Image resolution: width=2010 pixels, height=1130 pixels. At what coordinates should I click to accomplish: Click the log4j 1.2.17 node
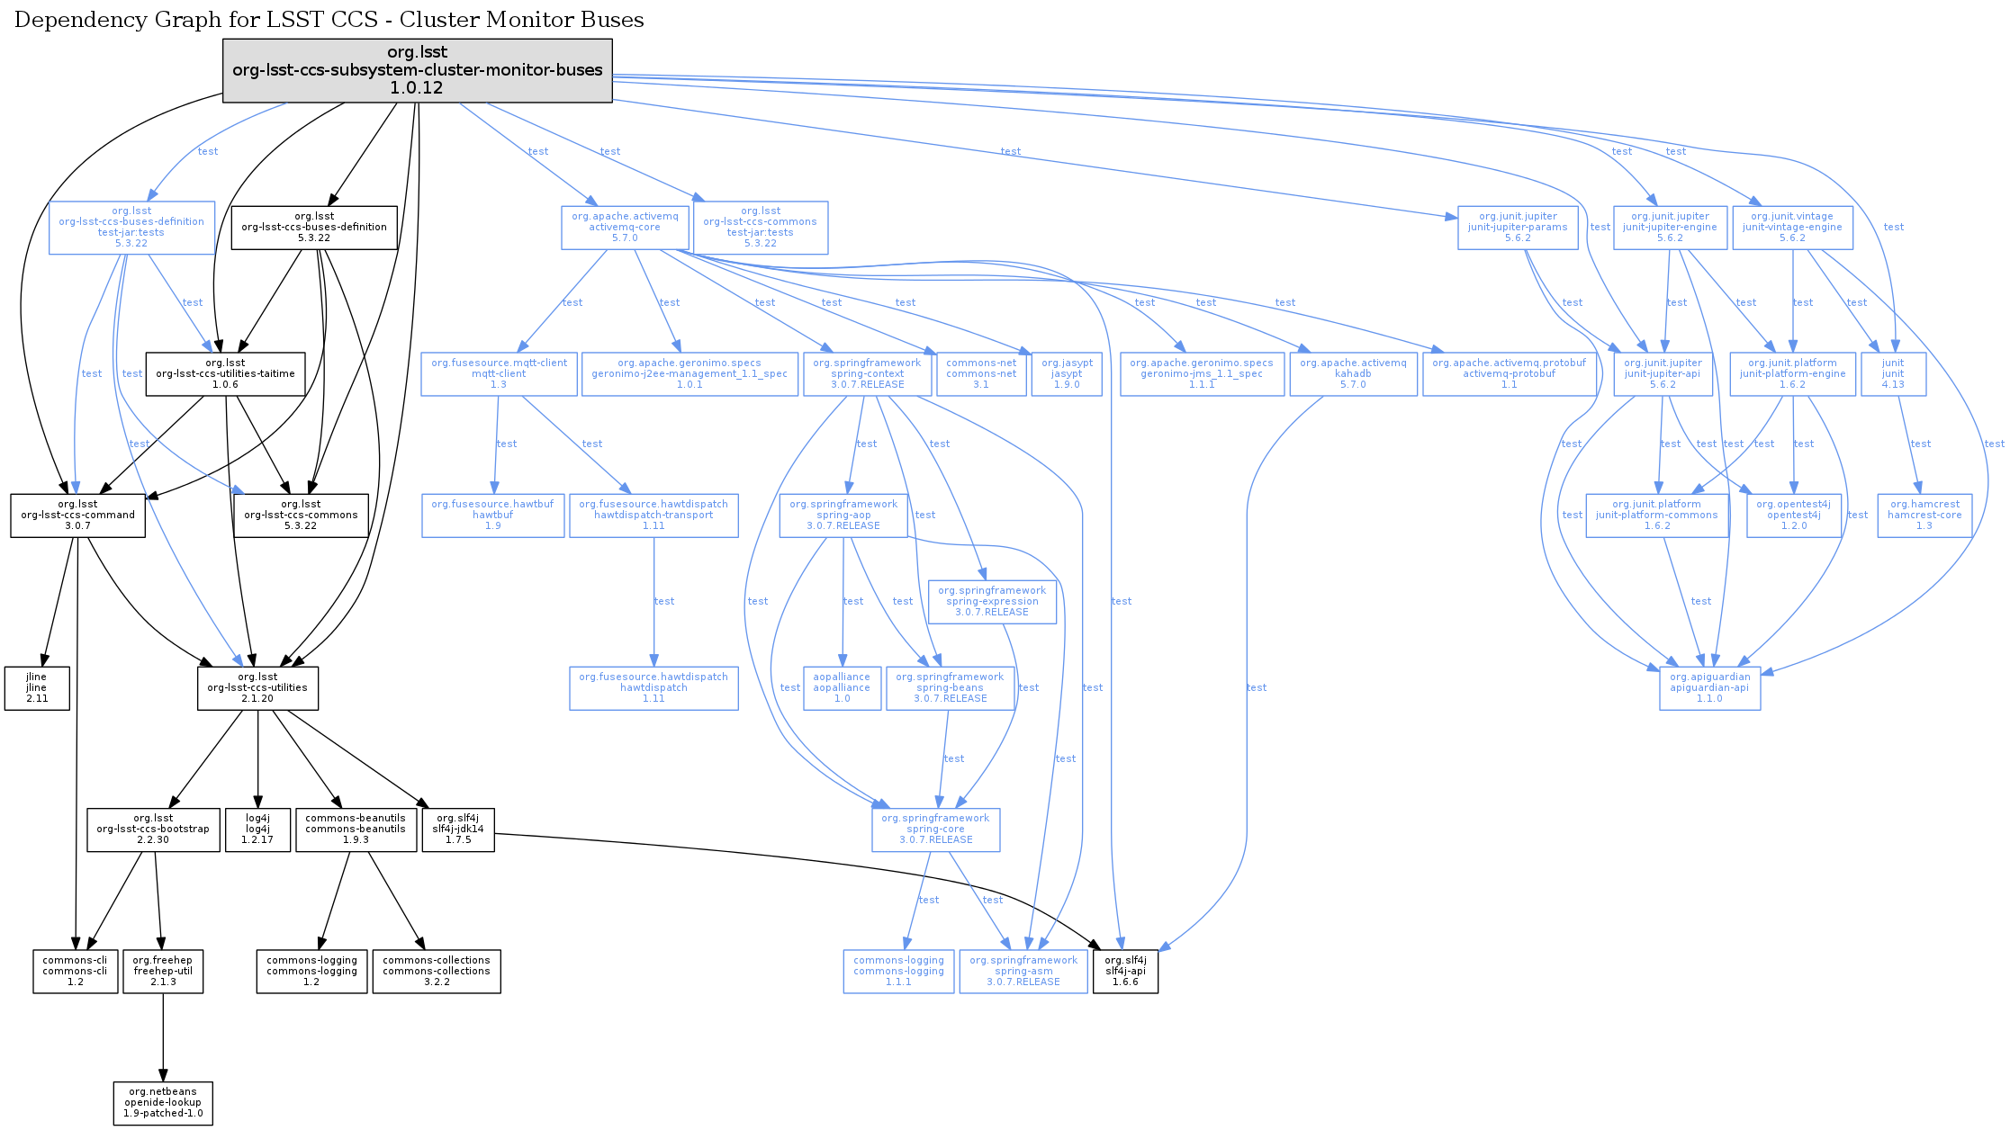(257, 830)
